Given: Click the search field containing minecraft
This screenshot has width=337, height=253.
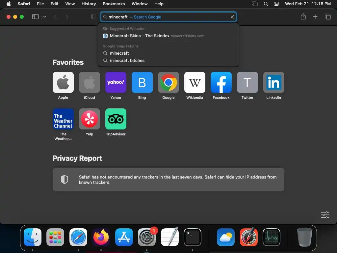Looking at the screenshot, I should (168, 17).
